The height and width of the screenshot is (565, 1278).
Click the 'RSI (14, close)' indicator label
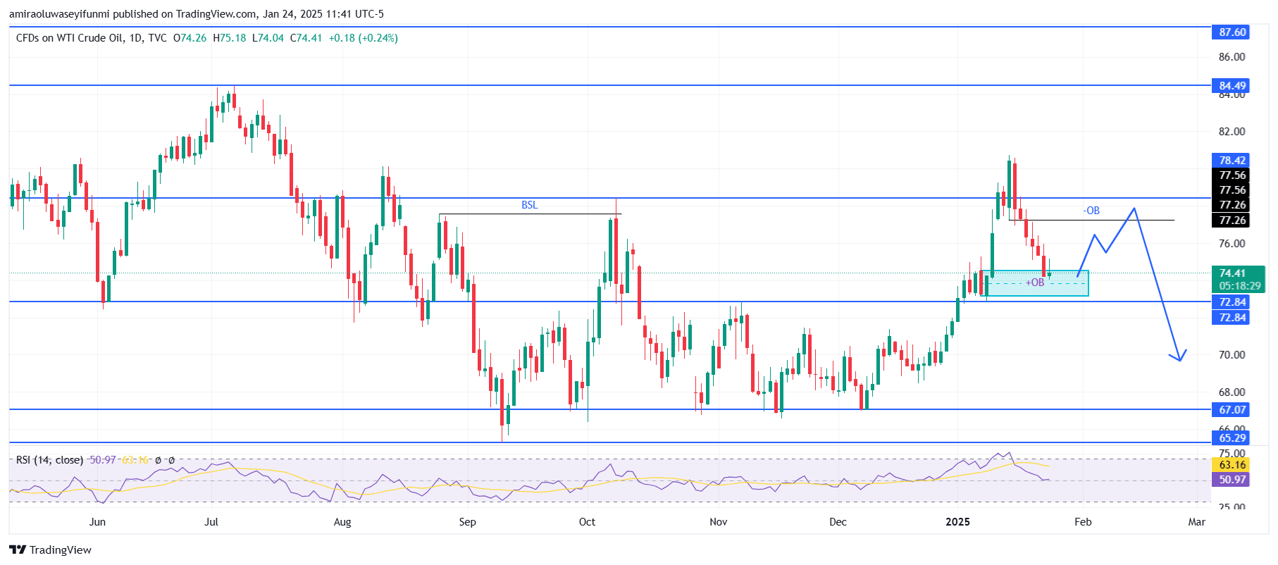click(x=49, y=460)
